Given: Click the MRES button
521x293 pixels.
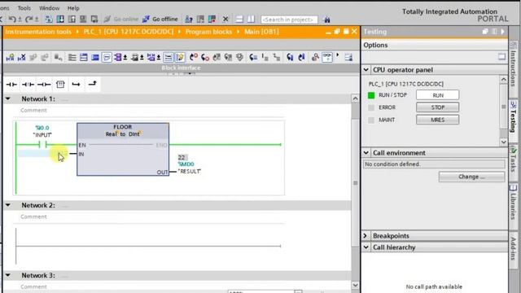Looking at the screenshot, I should [x=438, y=120].
